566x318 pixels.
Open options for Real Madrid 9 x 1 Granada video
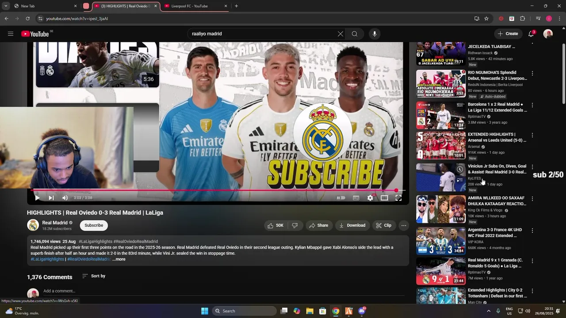point(532,261)
